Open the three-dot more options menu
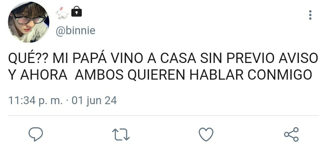This screenshot has width=327, height=152. (x=310, y=15)
